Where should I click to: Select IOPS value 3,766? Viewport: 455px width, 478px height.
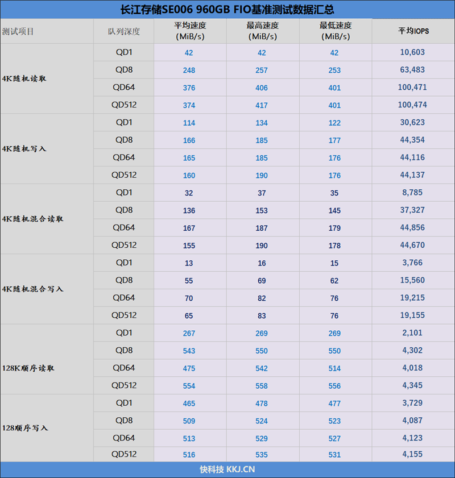click(x=412, y=263)
